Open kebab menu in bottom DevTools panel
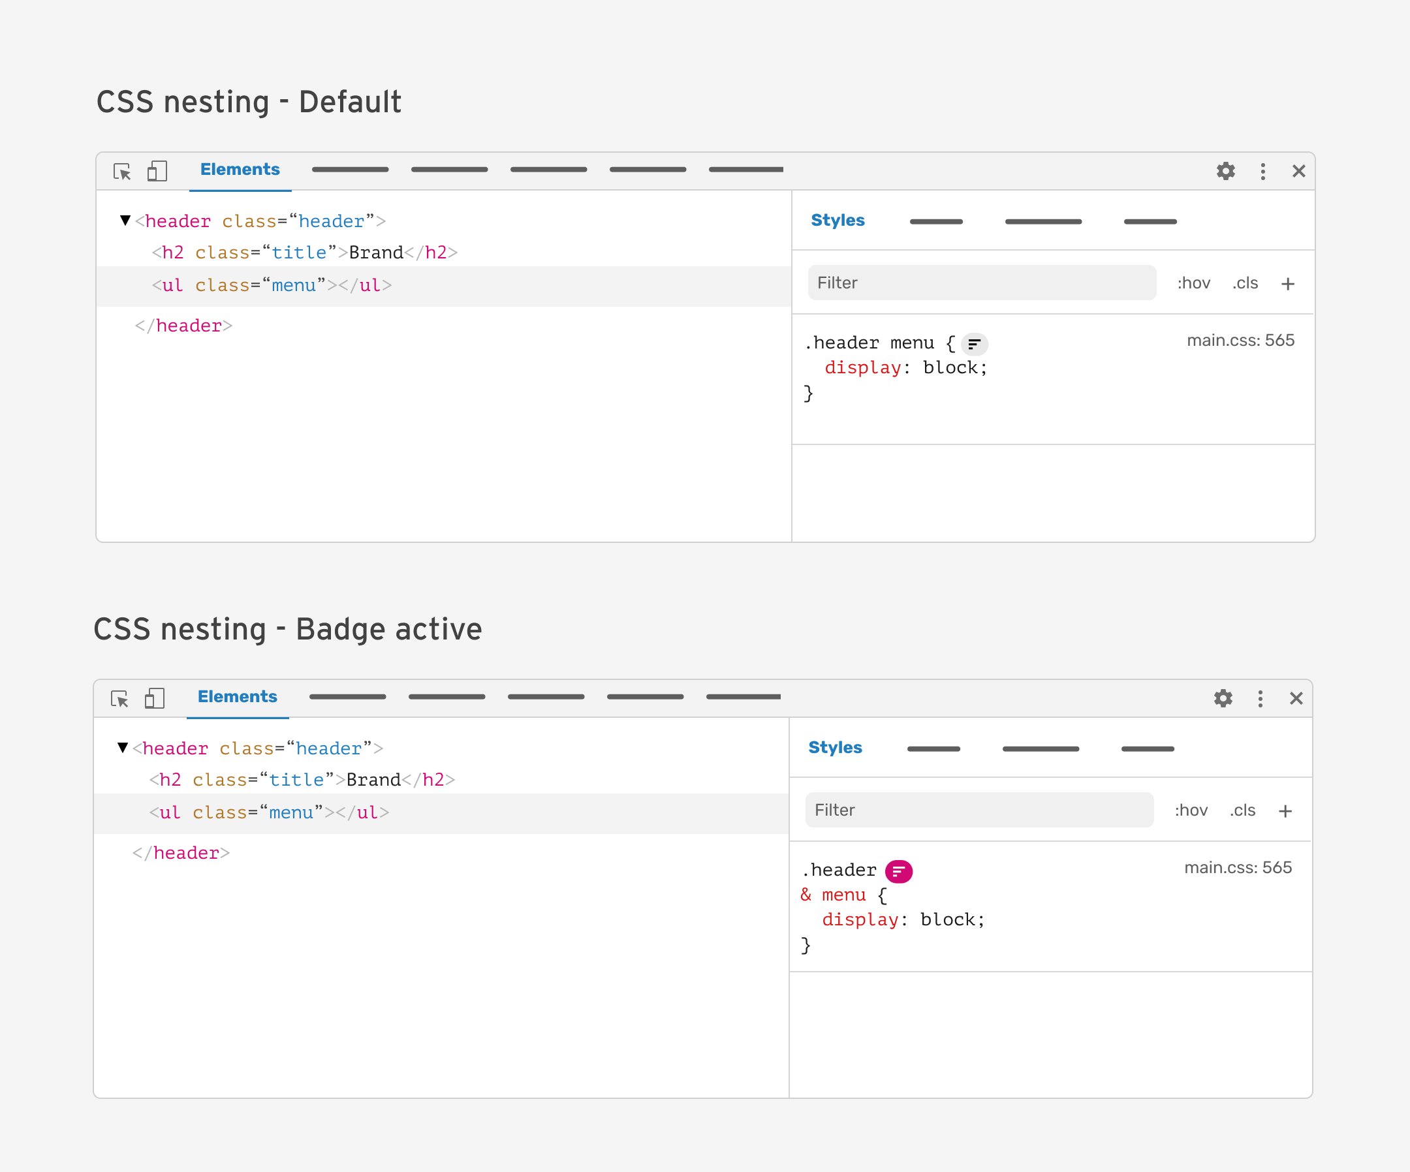Image resolution: width=1410 pixels, height=1172 pixels. click(x=1260, y=699)
